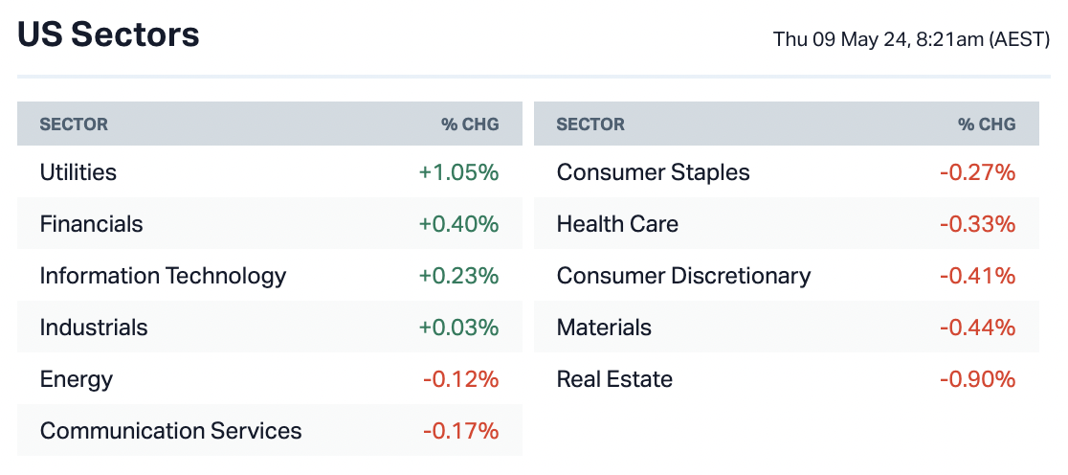This screenshot has height=475, width=1068.
Task: Select Information Technology sector
Action: point(163,276)
